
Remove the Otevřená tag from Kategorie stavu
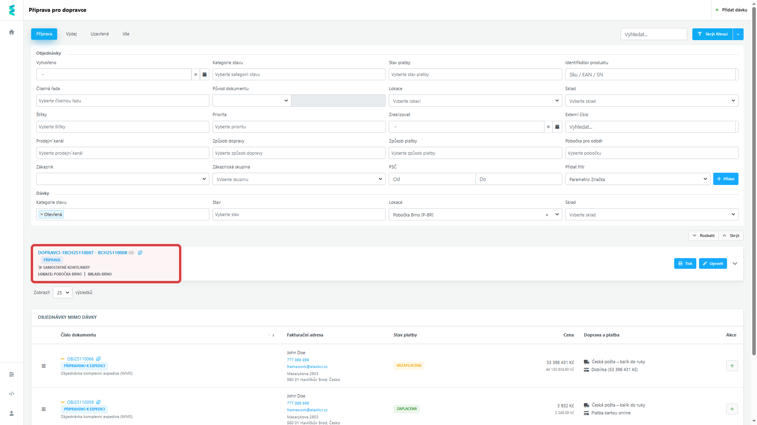coord(41,214)
